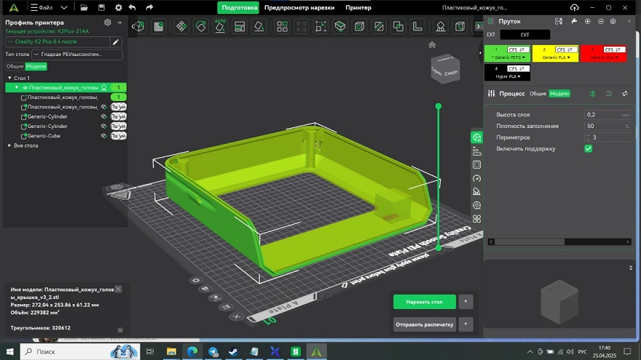This screenshot has height=360, width=641.
Task: Open the Тип стола plate type dropdown
Action: point(77,55)
